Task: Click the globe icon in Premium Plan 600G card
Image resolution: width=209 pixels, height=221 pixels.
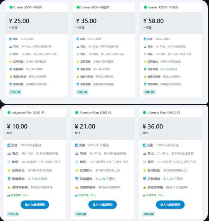Action: click(77, 162)
